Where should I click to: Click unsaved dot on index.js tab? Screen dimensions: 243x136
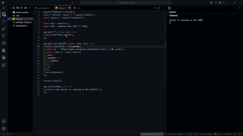pyautogui.click(x=69, y=8)
